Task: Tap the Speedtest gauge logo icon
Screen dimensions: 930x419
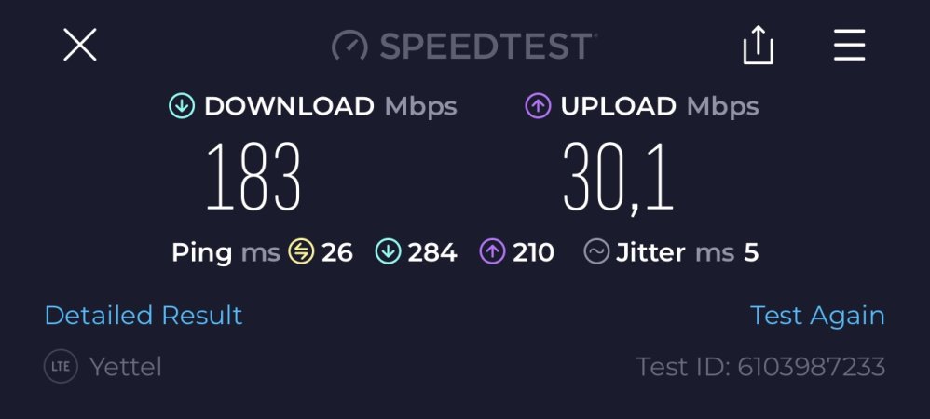Action: pos(350,45)
